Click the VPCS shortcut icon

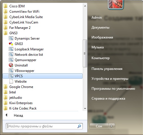11,76
